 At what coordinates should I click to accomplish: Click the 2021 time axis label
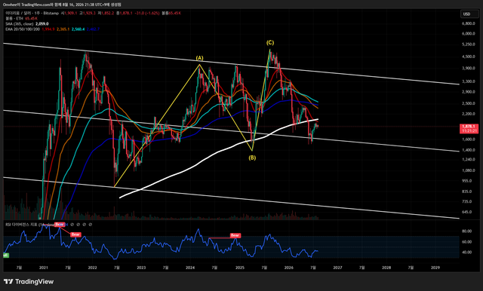[x=44, y=268]
